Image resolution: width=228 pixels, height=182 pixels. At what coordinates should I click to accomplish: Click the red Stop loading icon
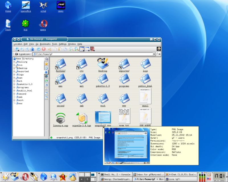tap(43, 49)
